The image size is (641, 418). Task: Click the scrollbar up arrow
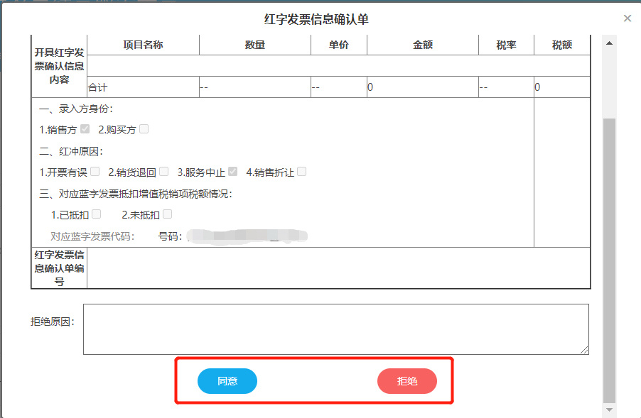[608, 44]
